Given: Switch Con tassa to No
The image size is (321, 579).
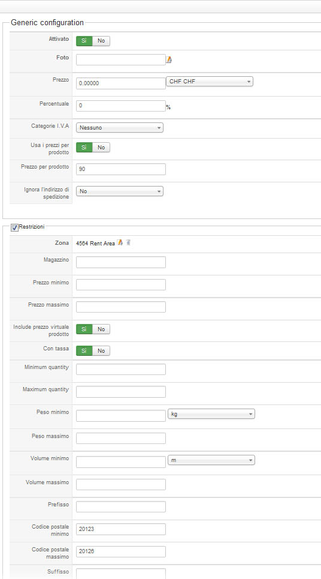Looking at the screenshot, I should pyautogui.click(x=101, y=350).
